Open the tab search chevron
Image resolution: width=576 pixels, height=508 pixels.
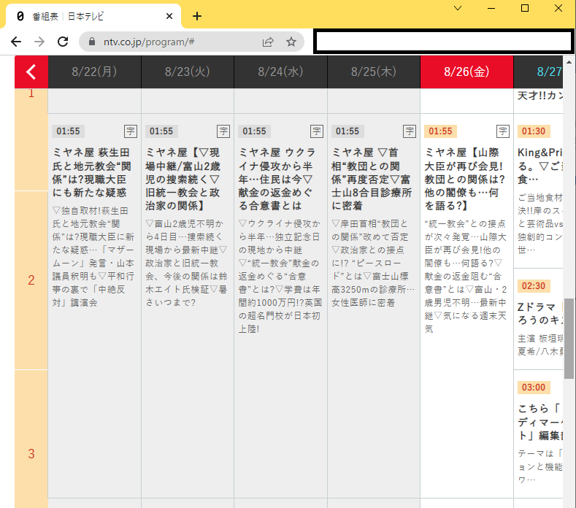pos(458,8)
